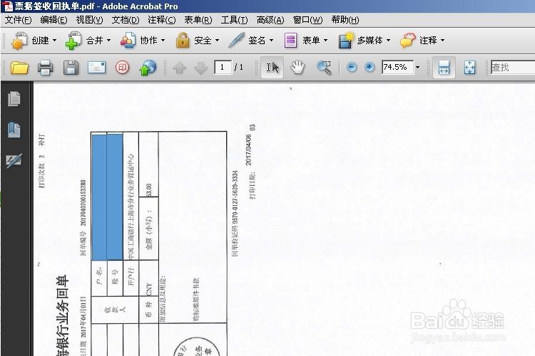Select the Hand tool

pos(297,68)
